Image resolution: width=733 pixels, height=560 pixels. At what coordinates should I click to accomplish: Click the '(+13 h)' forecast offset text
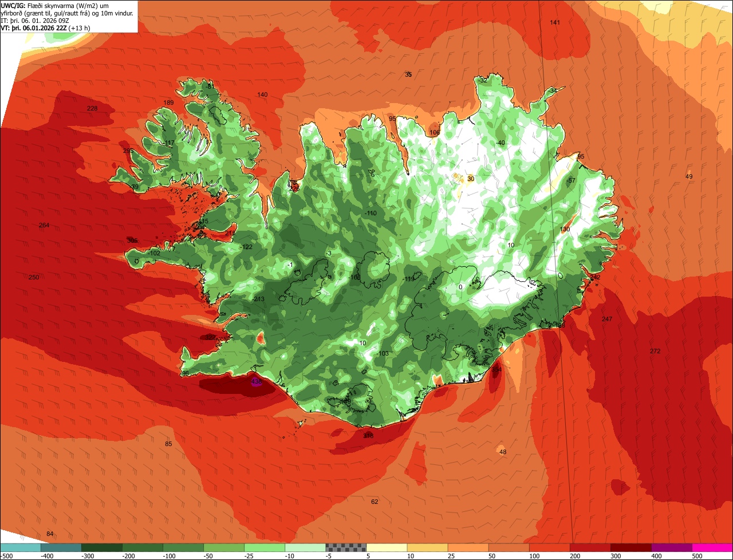click(80, 27)
